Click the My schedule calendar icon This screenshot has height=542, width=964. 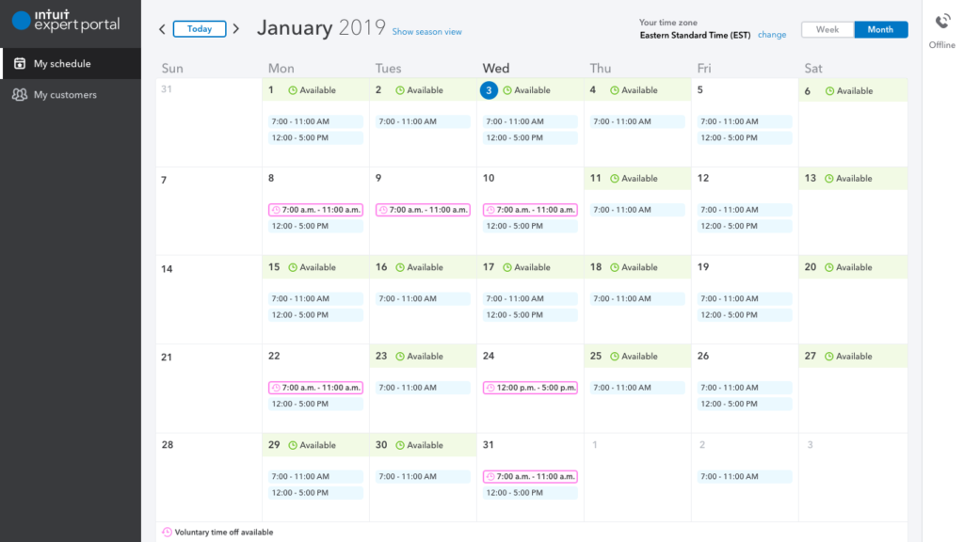tap(20, 64)
